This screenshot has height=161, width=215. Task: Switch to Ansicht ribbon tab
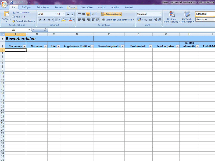(x=102, y=8)
